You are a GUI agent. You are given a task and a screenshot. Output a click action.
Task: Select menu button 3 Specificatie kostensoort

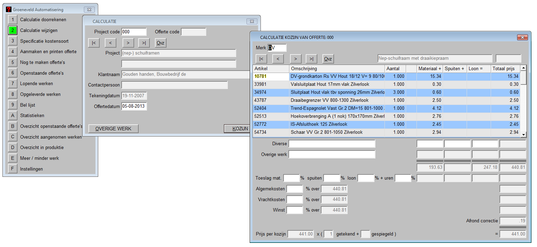[x=13, y=41]
